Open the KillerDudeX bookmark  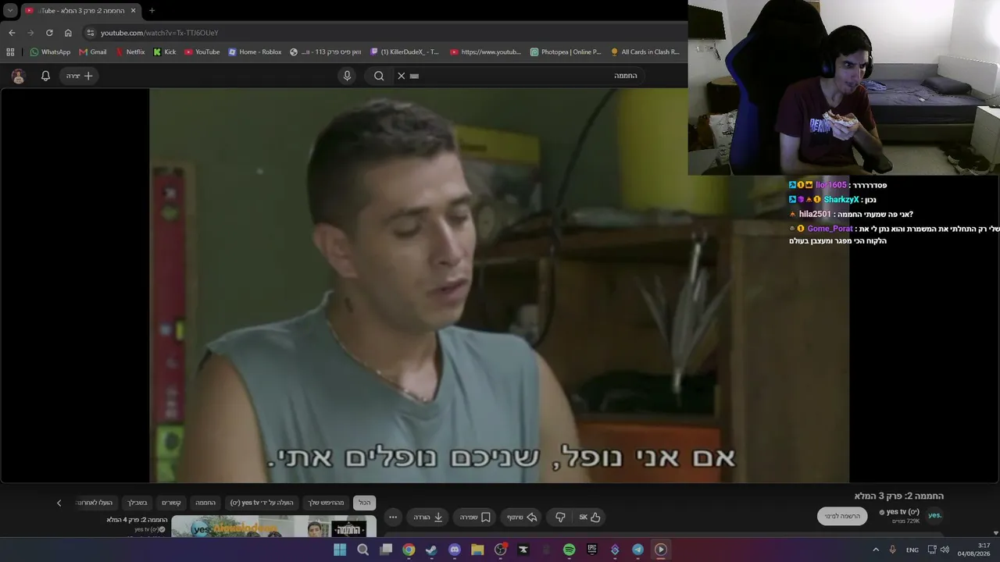click(x=404, y=52)
